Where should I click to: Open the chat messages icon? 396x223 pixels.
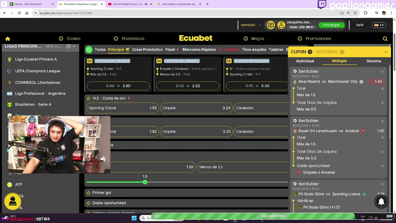(271, 25)
